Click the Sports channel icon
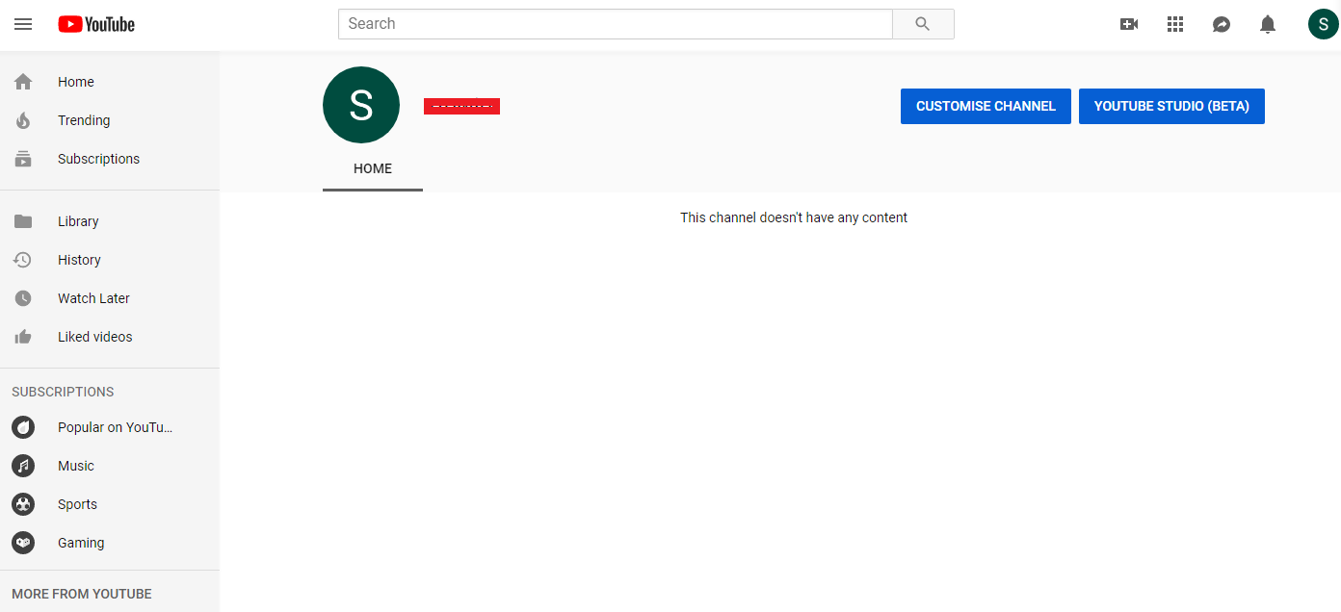 click(23, 504)
